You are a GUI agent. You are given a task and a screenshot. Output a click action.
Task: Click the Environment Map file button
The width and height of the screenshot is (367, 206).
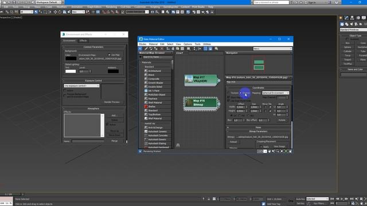(x=100, y=58)
